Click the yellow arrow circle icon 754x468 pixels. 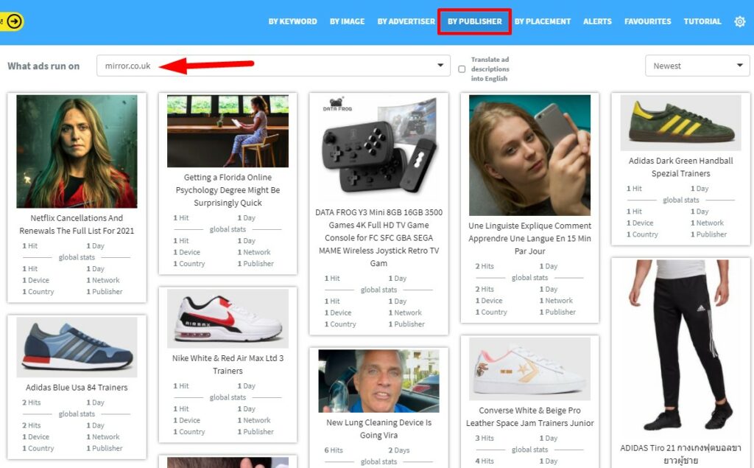[x=15, y=21]
